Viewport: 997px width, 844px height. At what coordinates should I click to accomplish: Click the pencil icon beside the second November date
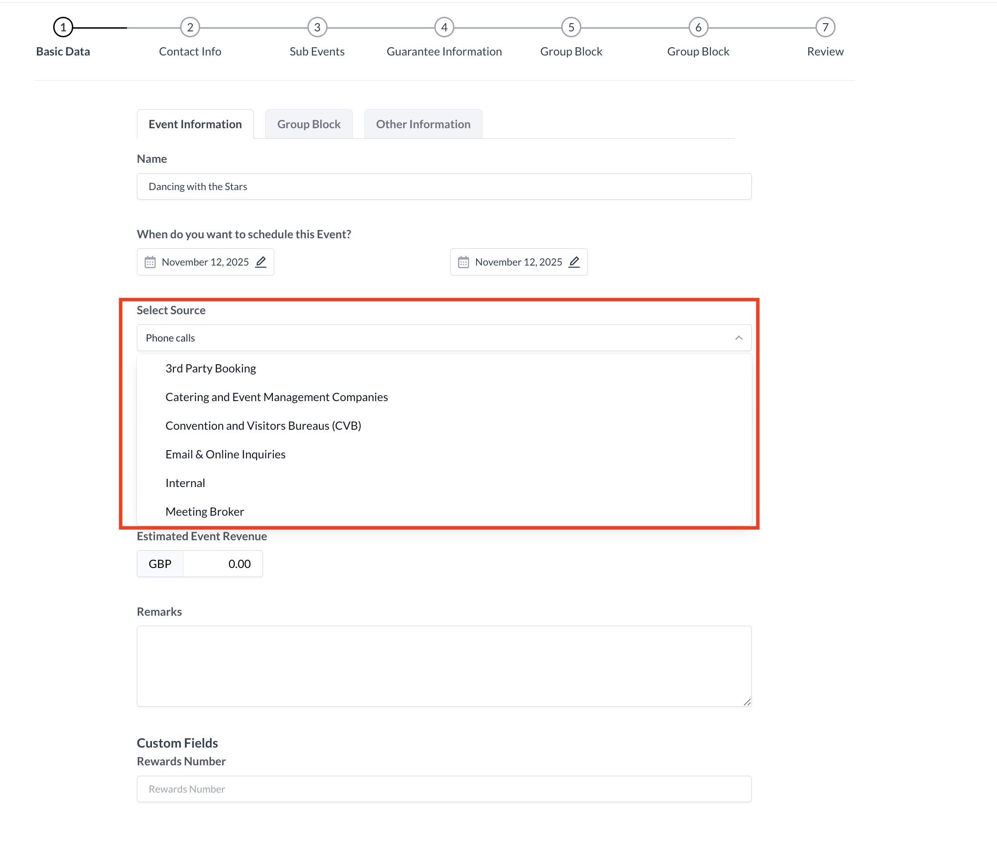pyautogui.click(x=574, y=262)
